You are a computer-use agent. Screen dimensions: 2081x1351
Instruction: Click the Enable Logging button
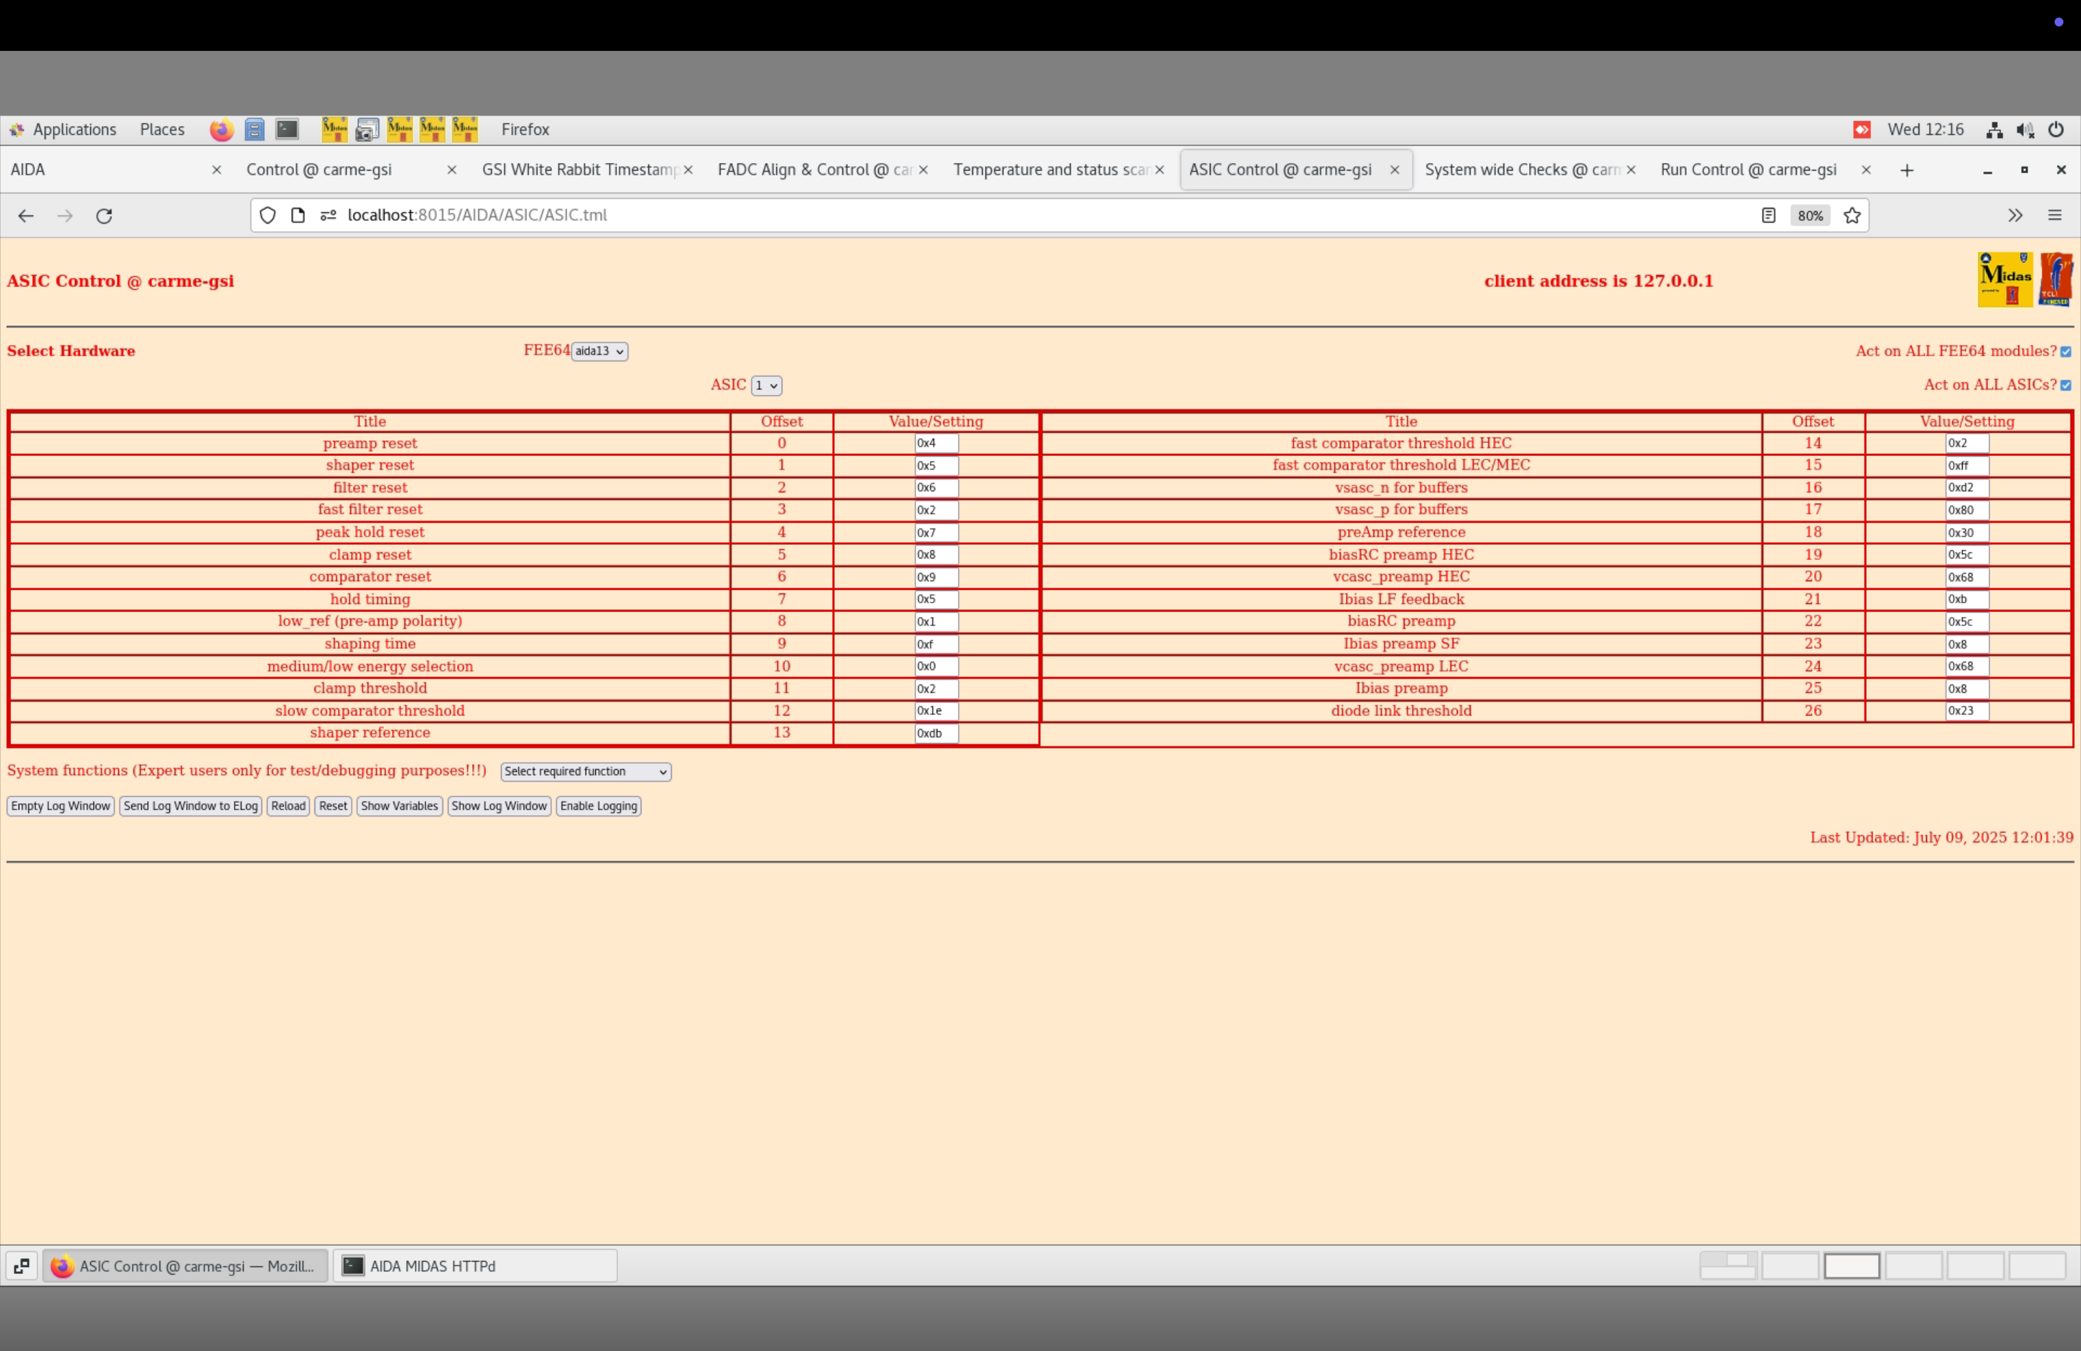tap(598, 806)
